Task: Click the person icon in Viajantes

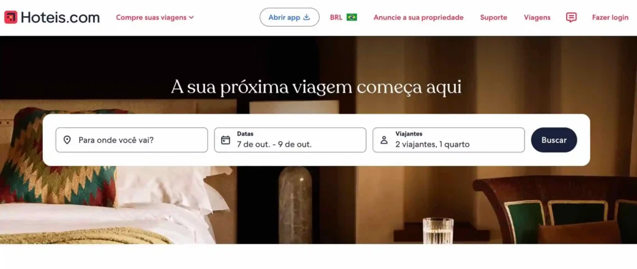Action: coord(384,140)
